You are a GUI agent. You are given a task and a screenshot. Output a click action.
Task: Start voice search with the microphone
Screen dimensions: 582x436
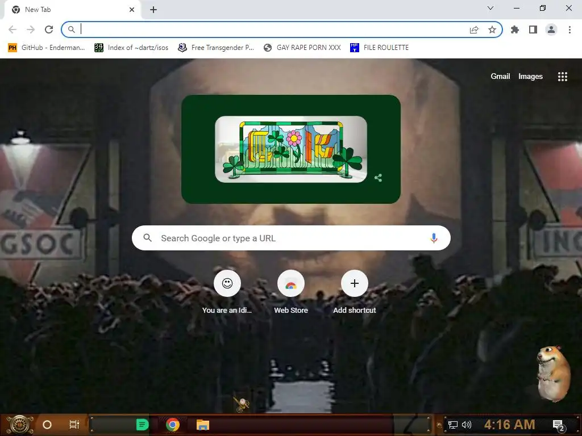[434, 238]
